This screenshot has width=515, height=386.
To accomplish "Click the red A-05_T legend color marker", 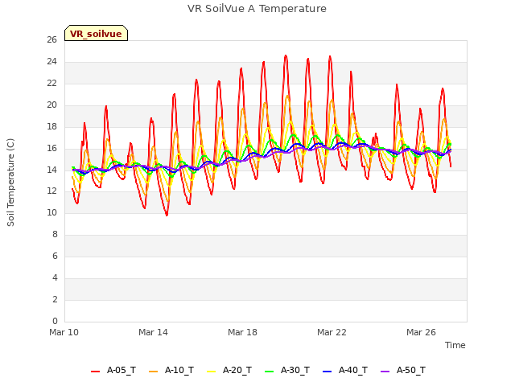I will coord(95,372).
